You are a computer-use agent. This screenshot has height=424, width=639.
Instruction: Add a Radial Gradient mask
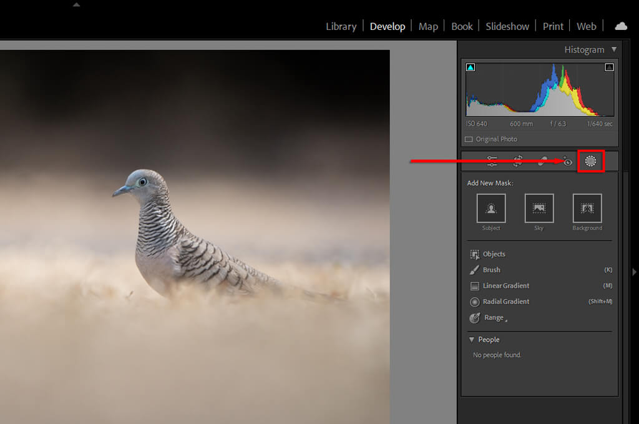(x=505, y=302)
